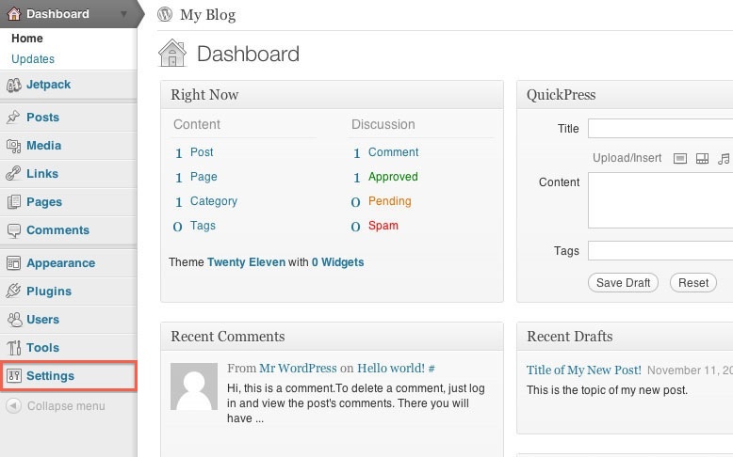Image resolution: width=733 pixels, height=457 pixels.
Task: Collapse the Dashboard menu arrow
Action: [x=123, y=14]
